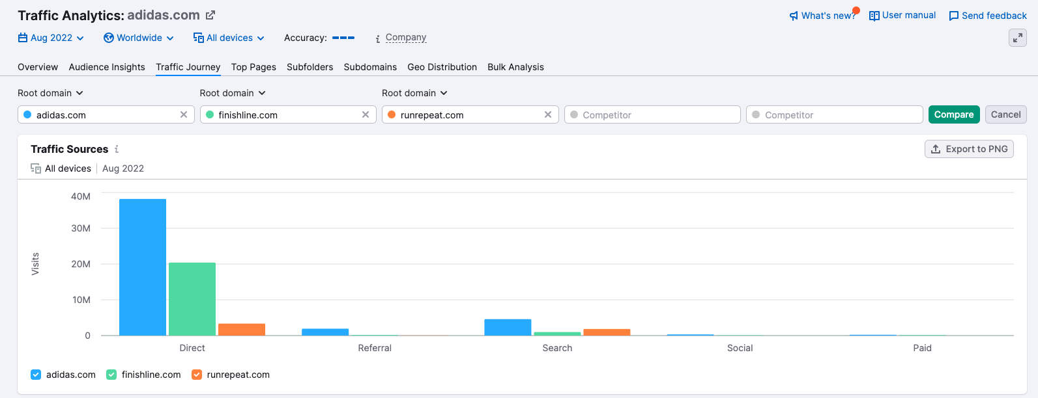Image resolution: width=1038 pixels, height=398 pixels.
Task: Click the orange dot in runrepeat.com field
Action: click(x=392, y=114)
